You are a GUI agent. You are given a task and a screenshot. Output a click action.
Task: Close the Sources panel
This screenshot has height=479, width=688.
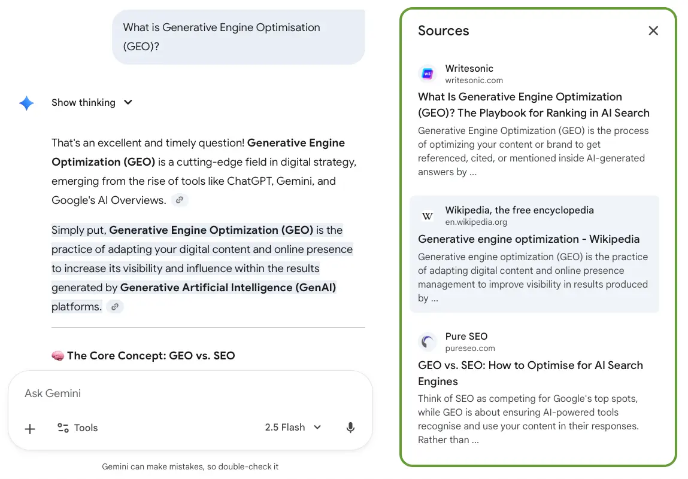653,30
